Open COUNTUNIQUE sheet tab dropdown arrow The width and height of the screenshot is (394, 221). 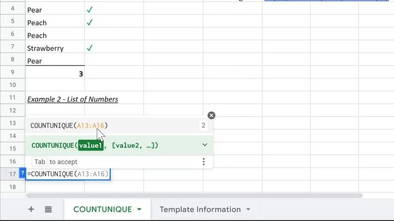point(140,209)
